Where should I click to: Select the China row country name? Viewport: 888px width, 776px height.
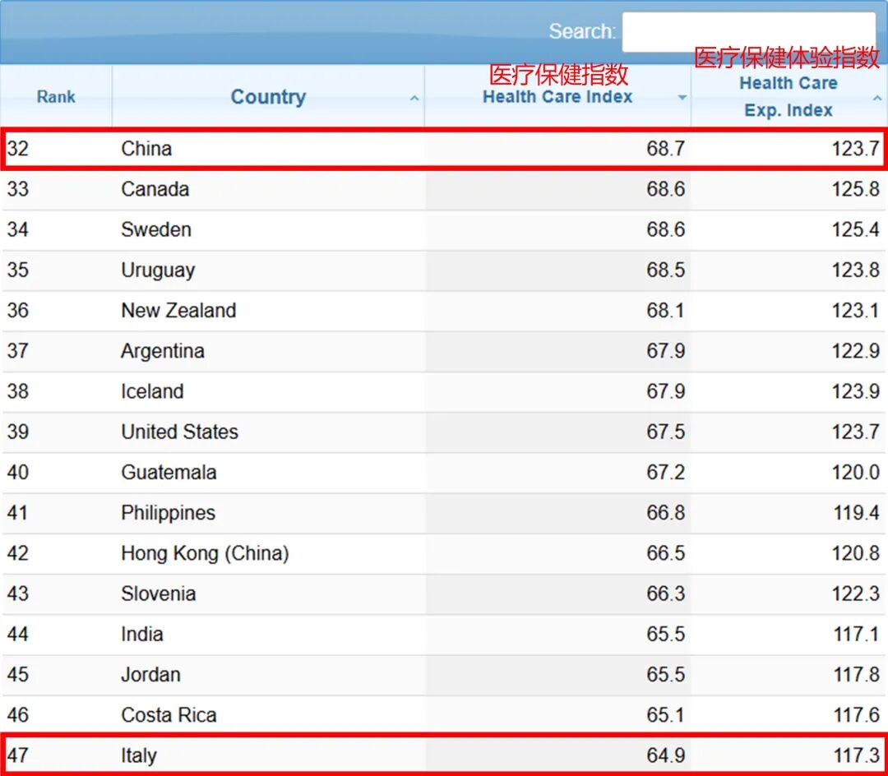[x=146, y=149]
